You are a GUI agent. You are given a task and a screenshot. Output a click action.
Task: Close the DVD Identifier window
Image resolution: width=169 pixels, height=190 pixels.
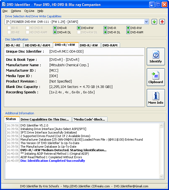pyautogui.click(x=165, y=5)
